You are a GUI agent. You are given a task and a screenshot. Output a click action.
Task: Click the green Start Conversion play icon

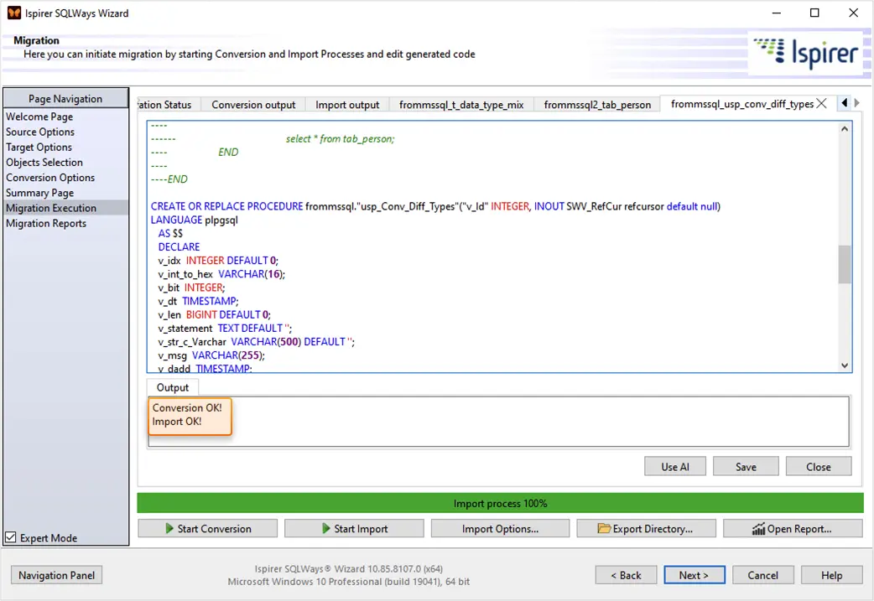tap(169, 529)
